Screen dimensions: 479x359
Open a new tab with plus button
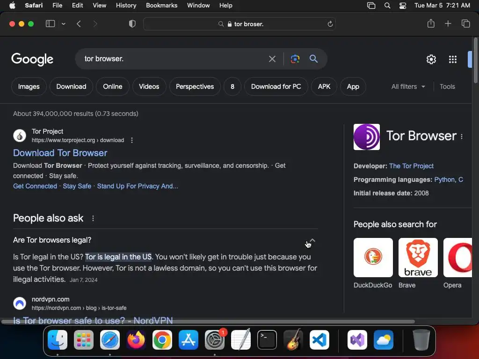[x=448, y=23]
